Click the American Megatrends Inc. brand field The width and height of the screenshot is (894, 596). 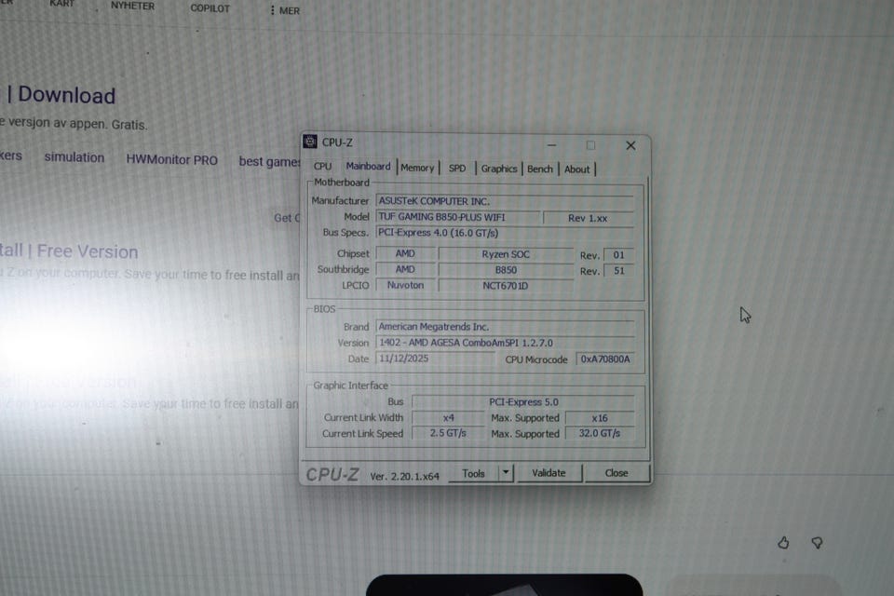pos(505,327)
